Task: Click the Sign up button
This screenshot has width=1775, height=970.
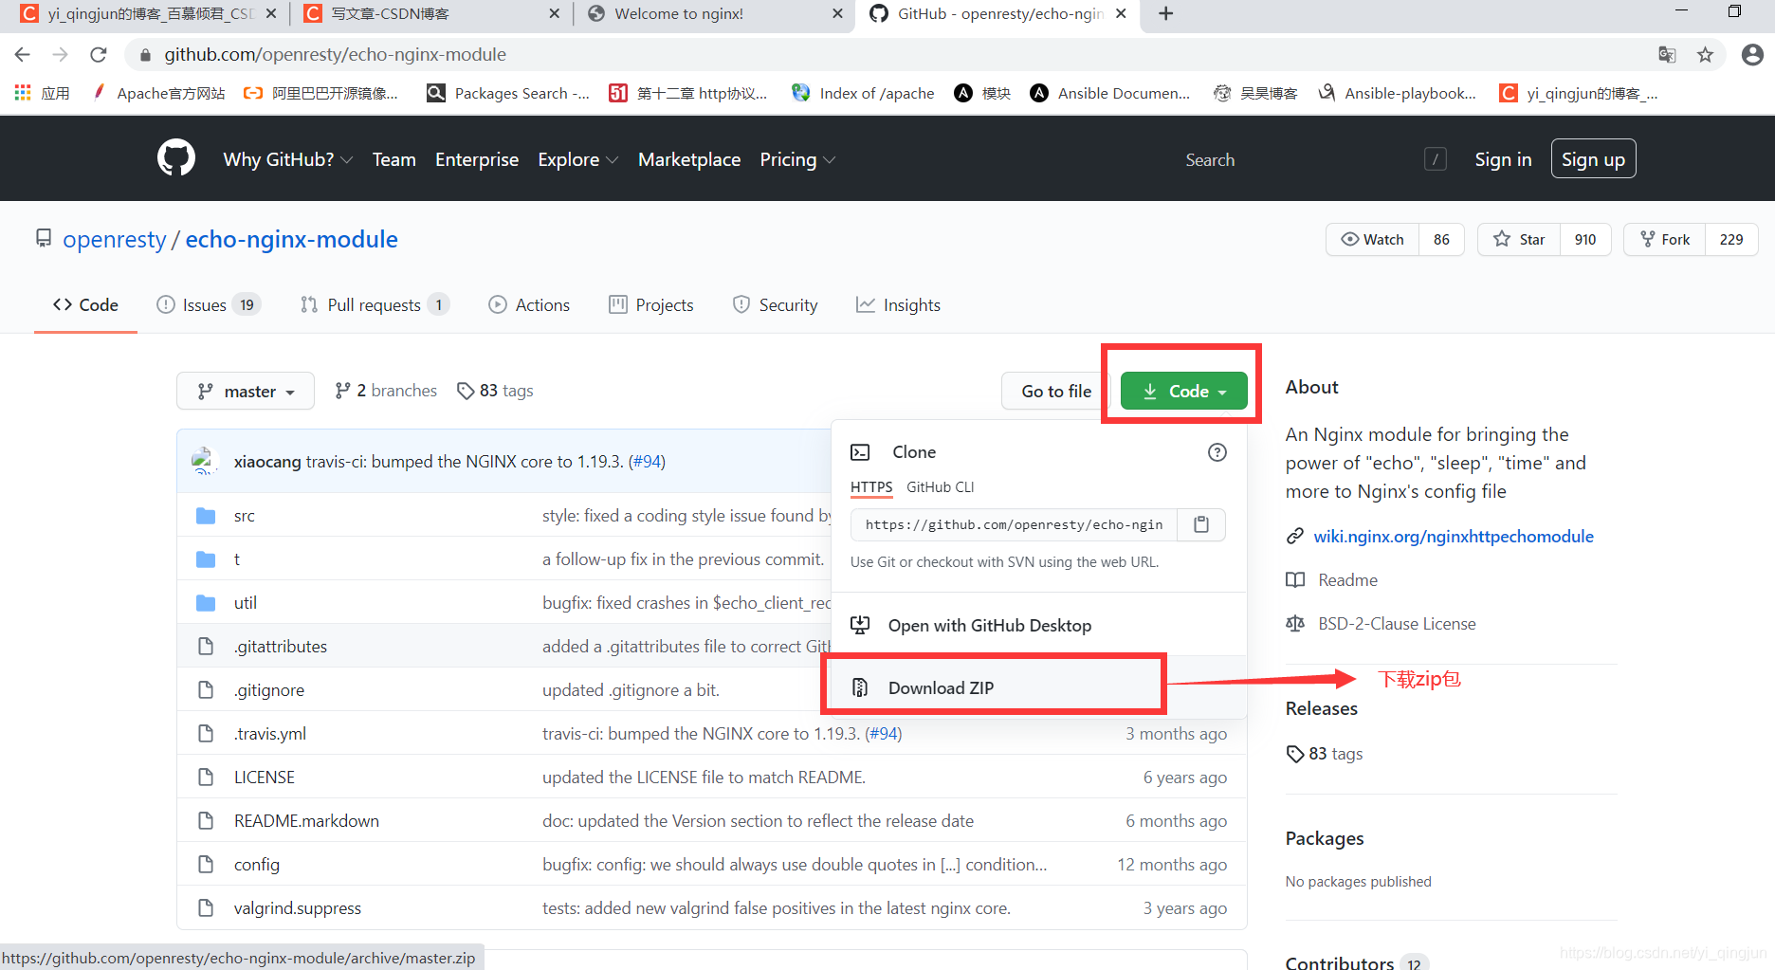Action: pos(1593,158)
